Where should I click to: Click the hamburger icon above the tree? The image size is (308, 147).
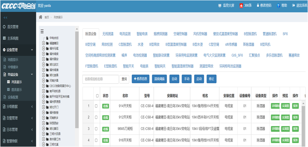[42, 31]
